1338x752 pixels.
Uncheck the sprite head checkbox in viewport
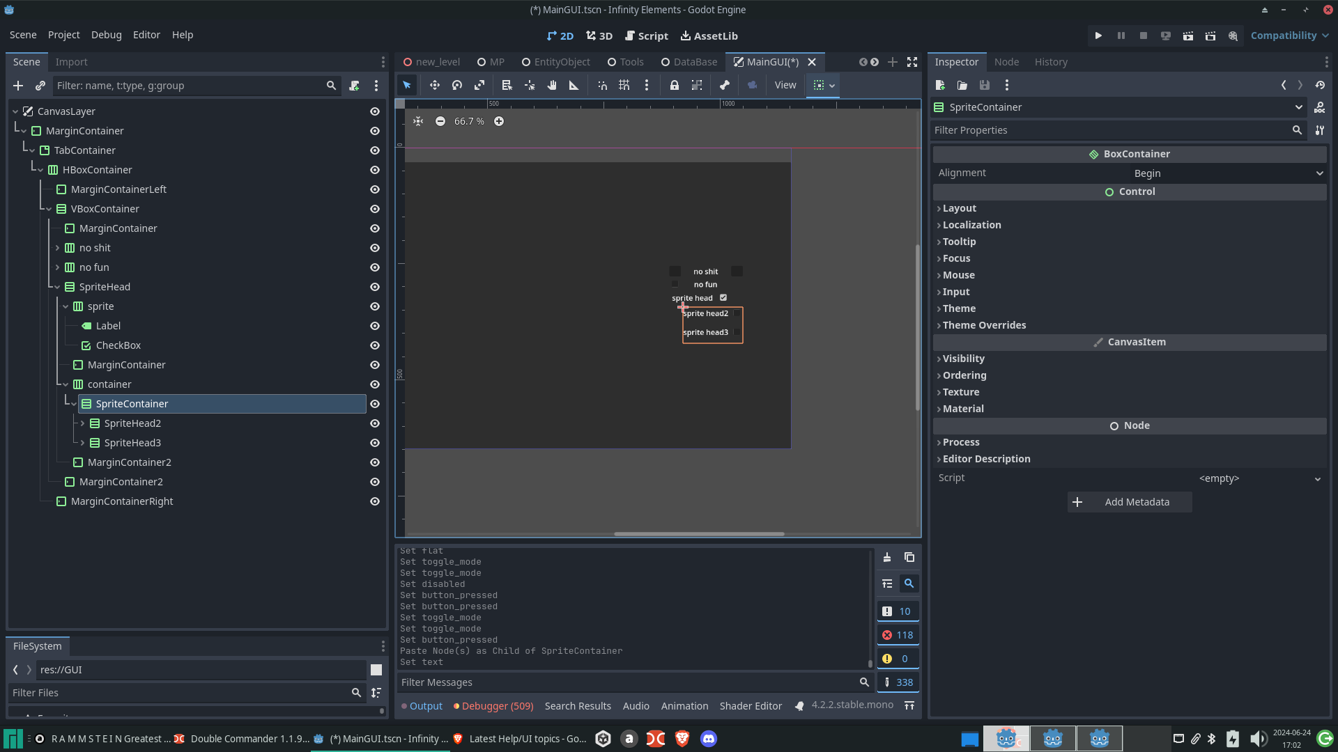pyautogui.click(x=723, y=297)
